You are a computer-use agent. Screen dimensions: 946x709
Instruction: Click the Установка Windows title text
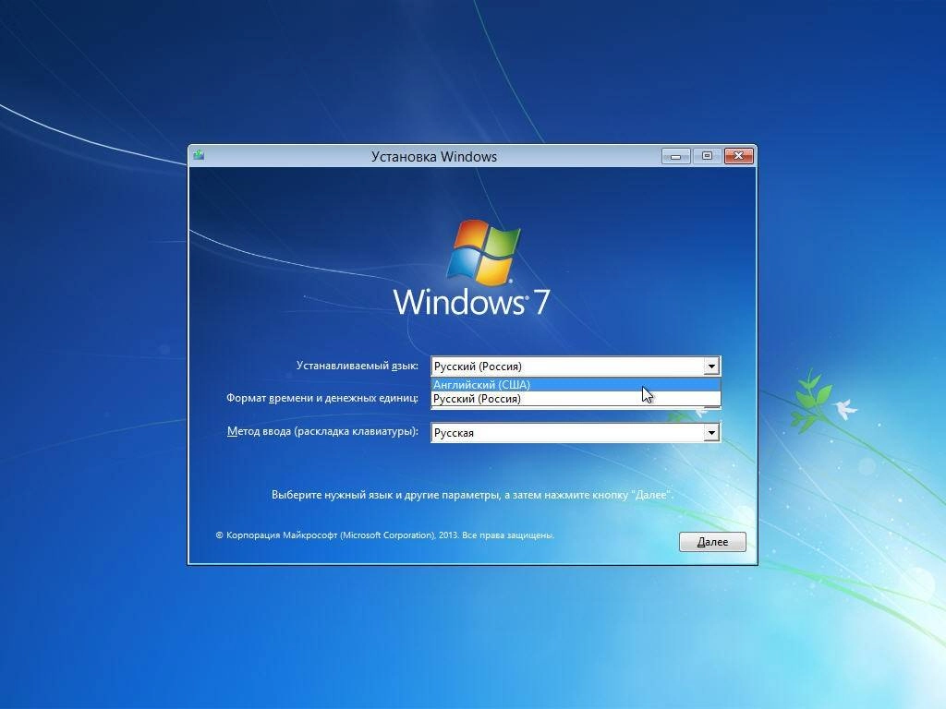coord(434,156)
